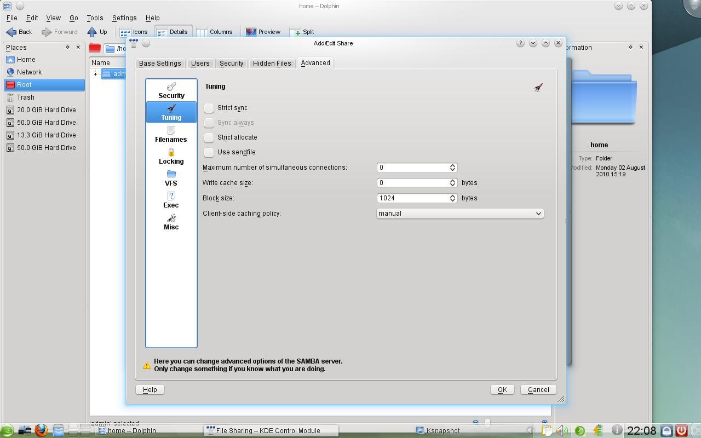Click the OK button
This screenshot has width=701, height=438.
pos(502,390)
